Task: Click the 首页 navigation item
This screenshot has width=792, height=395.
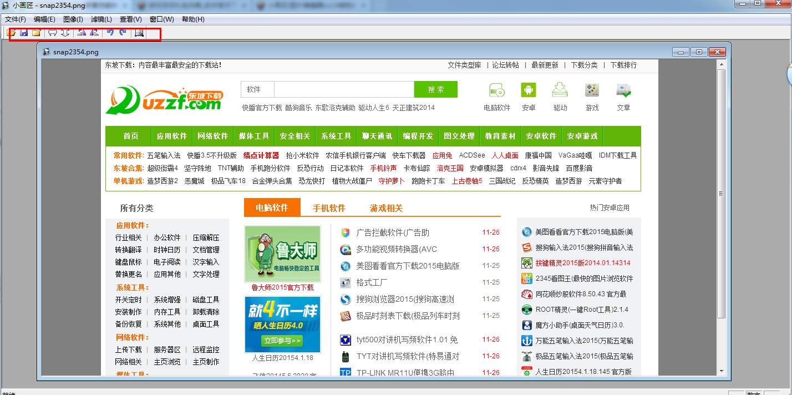Action: pyautogui.click(x=131, y=136)
